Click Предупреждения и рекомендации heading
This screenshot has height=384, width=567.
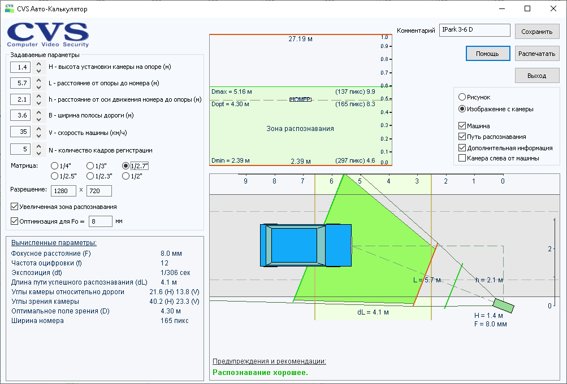click(x=269, y=361)
